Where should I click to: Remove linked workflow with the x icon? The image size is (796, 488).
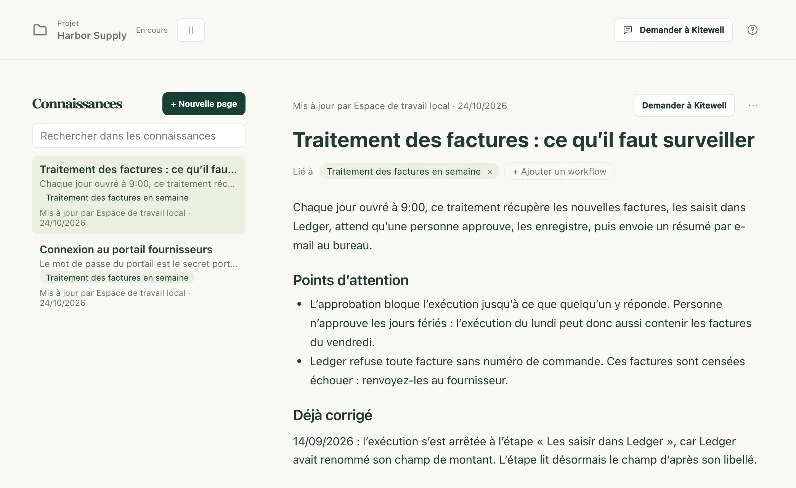490,172
